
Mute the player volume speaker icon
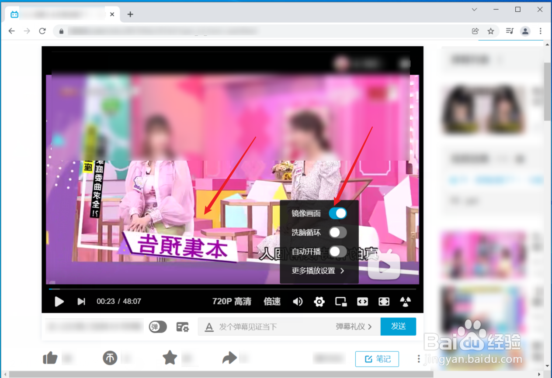(x=298, y=302)
